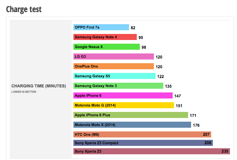Click the Motorola Moto X (2014) bar
The width and height of the screenshot is (237, 160).
coord(132,125)
